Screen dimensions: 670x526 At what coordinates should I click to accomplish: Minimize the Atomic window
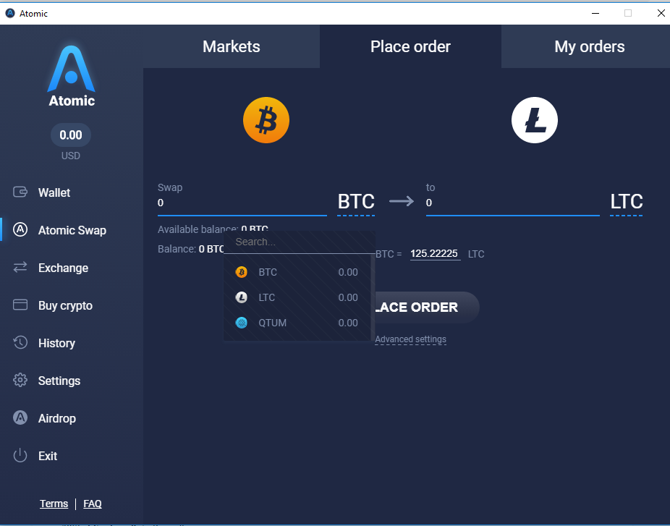[x=595, y=13]
